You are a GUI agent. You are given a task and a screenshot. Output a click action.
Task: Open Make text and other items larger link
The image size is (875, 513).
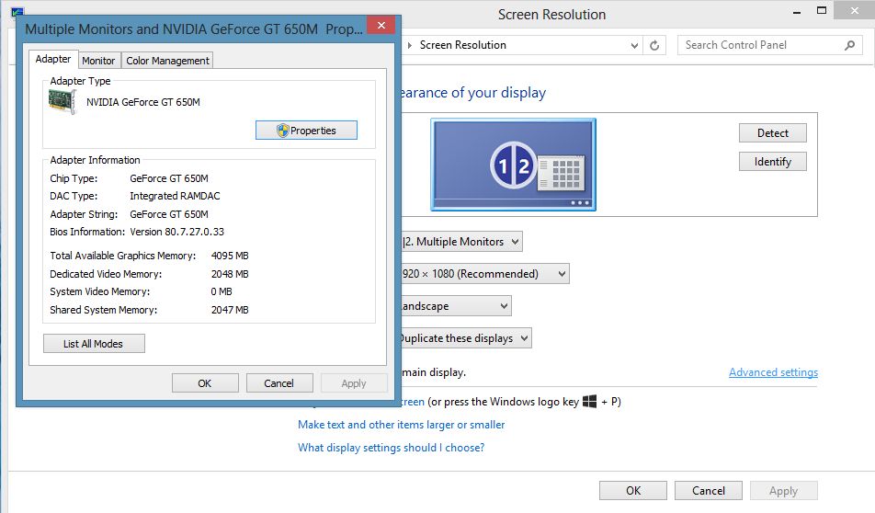tap(402, 425)
